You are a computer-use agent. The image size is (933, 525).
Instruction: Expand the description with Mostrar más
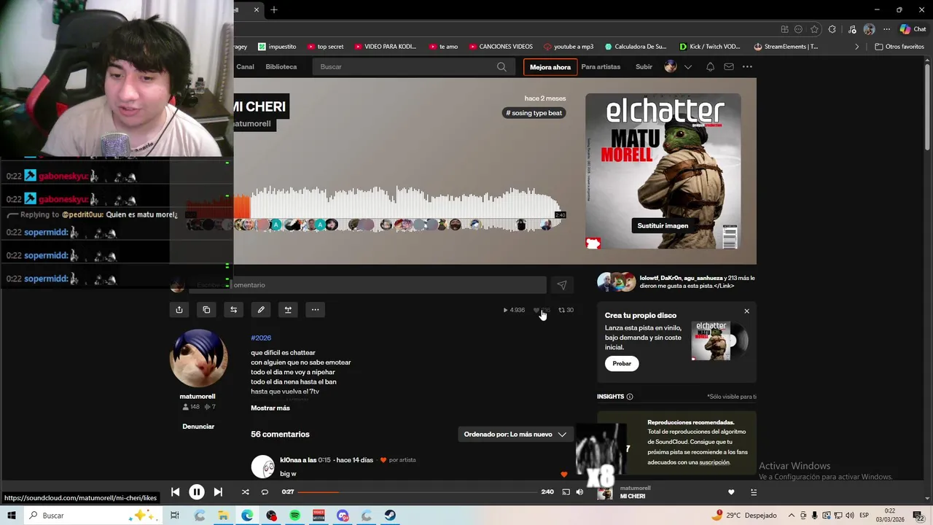[270, 408]
